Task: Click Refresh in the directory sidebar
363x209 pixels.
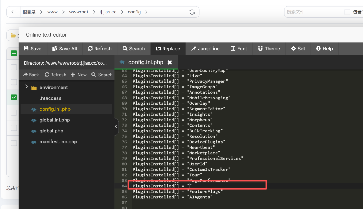Action: point(56,75)
